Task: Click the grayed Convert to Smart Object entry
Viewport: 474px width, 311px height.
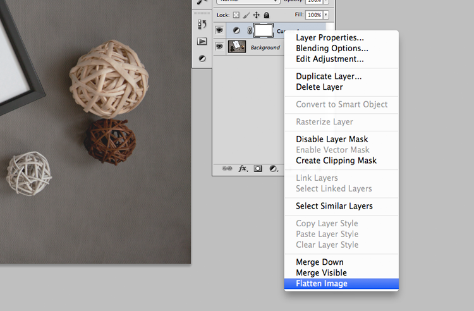Action: click(x=341, y=104)
